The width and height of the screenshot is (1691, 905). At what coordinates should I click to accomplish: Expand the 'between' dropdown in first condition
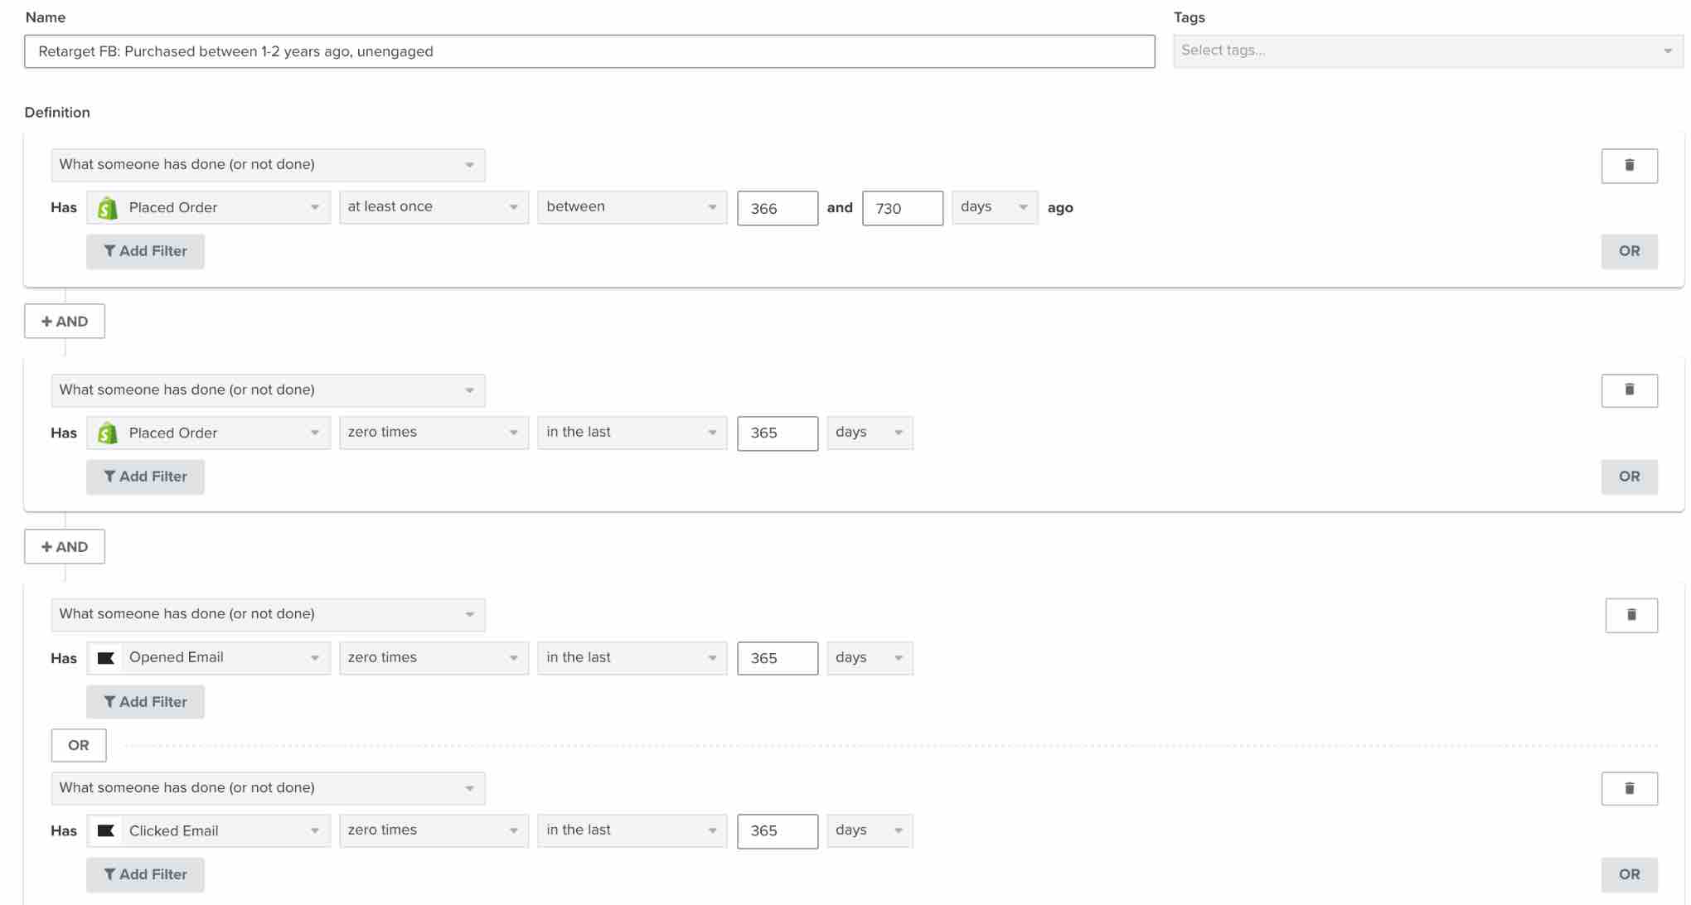(631, 206)
